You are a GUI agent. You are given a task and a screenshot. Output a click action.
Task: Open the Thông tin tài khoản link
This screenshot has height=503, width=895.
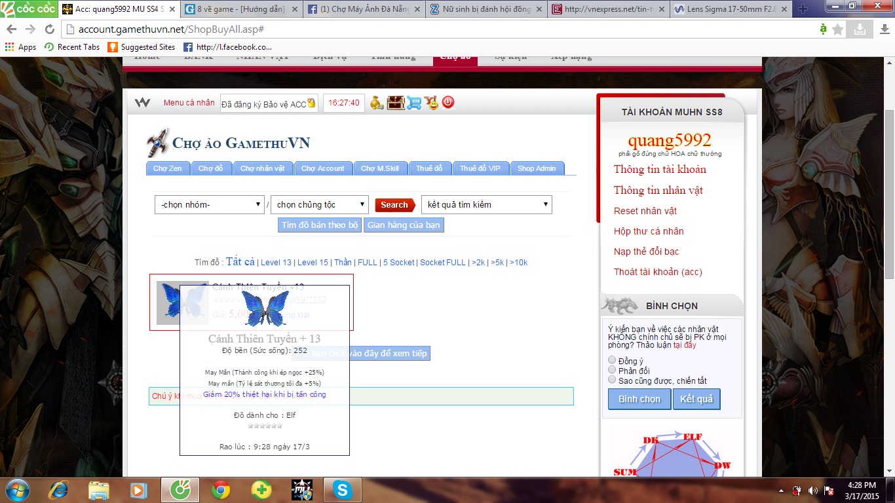(660, 169)
